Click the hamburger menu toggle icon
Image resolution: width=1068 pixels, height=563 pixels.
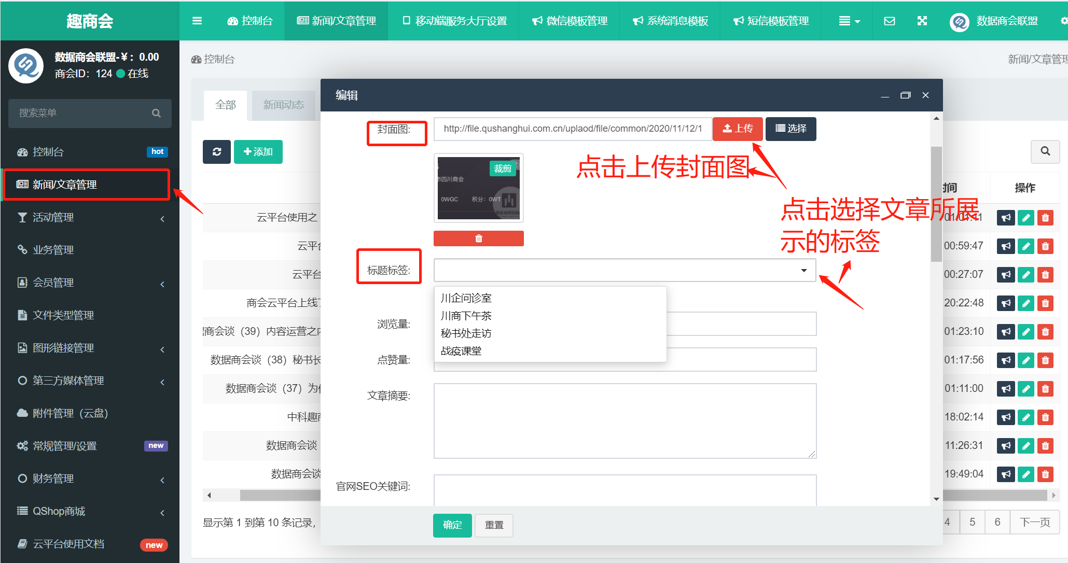[197, 21]
